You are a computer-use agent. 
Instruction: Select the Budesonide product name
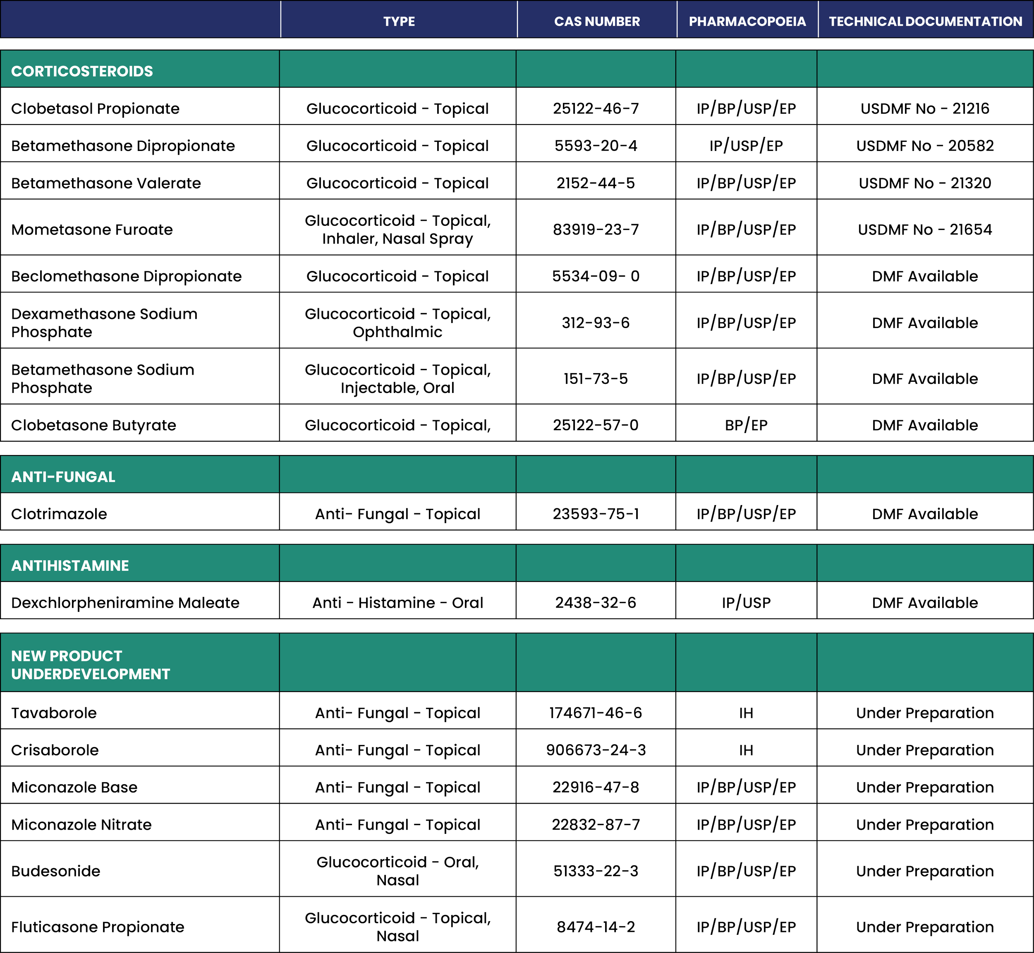pos(55,871)
